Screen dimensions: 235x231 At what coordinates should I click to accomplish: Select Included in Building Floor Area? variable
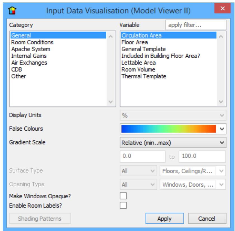[169, 56]
